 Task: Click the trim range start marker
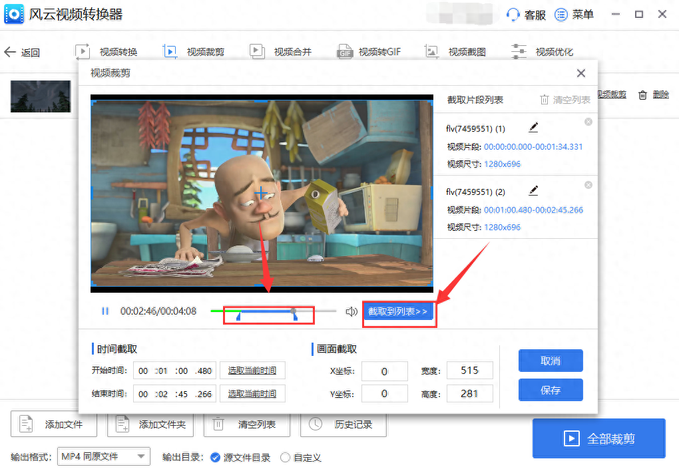(238, 317)
